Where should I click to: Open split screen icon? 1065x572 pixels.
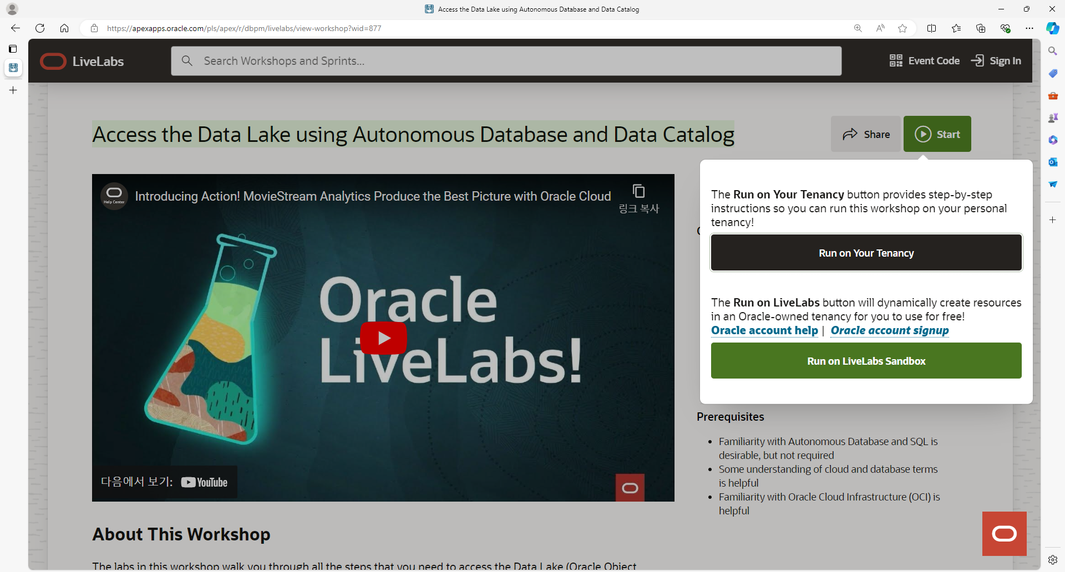click(932, 28)
